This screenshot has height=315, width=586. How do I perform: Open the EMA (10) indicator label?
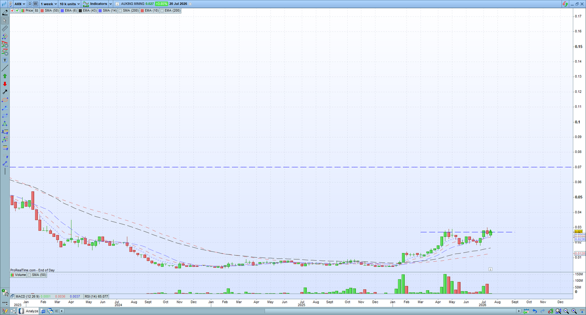[x=149, y=10]
